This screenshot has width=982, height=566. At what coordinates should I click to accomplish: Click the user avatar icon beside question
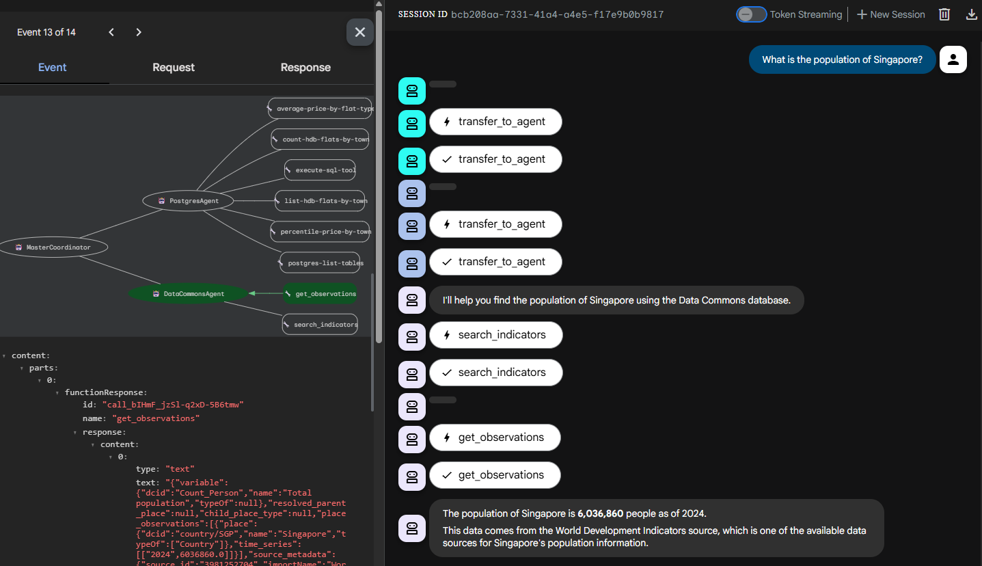point(953,59)
